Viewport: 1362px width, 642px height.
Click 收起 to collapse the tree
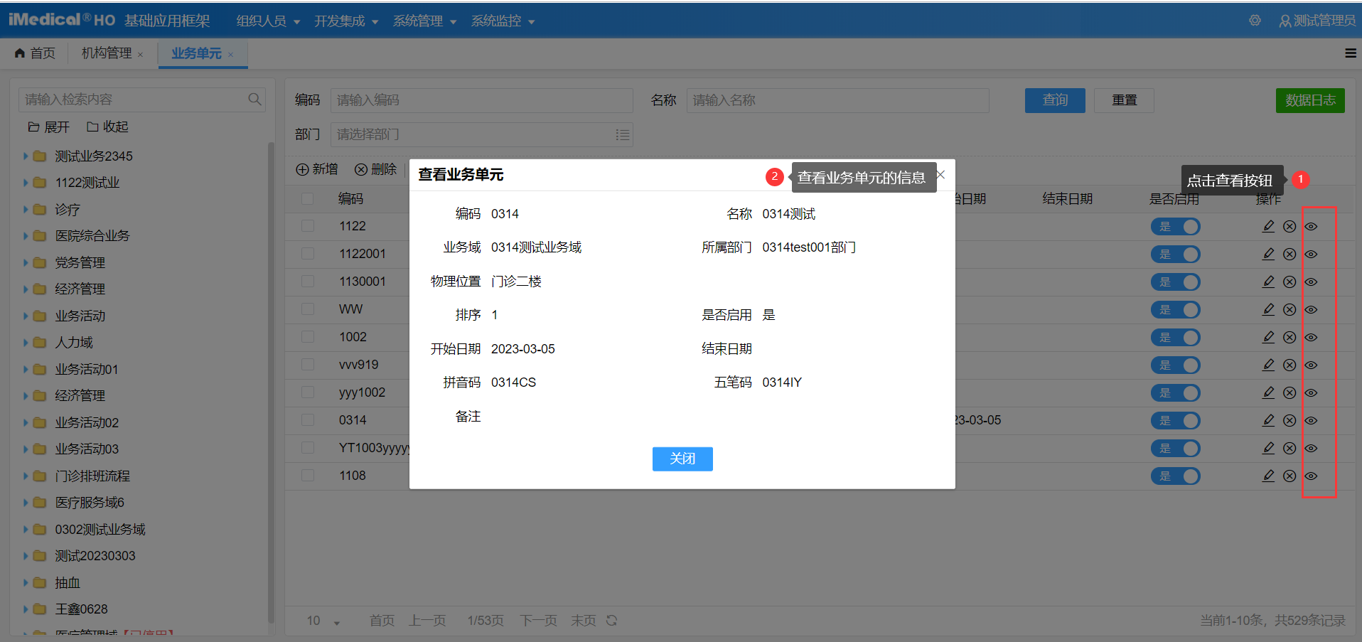point(107,127)
